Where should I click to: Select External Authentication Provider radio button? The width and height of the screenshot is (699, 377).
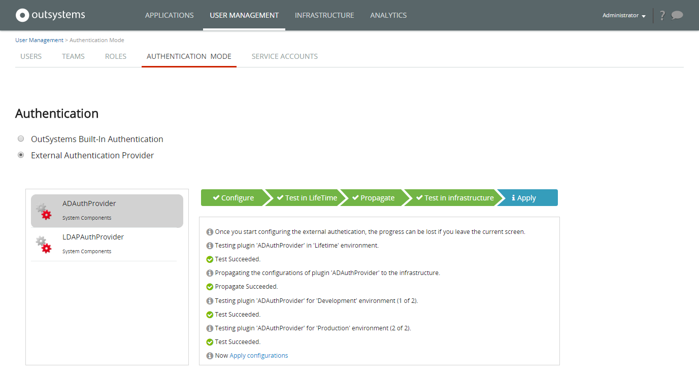[x=21, y=155]
